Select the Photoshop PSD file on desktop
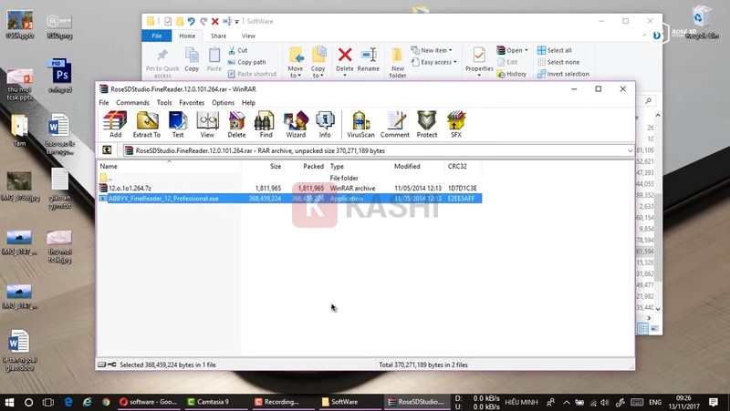This screenshot has height=411, width=730. pyautogui.click(x=59, y=76)
